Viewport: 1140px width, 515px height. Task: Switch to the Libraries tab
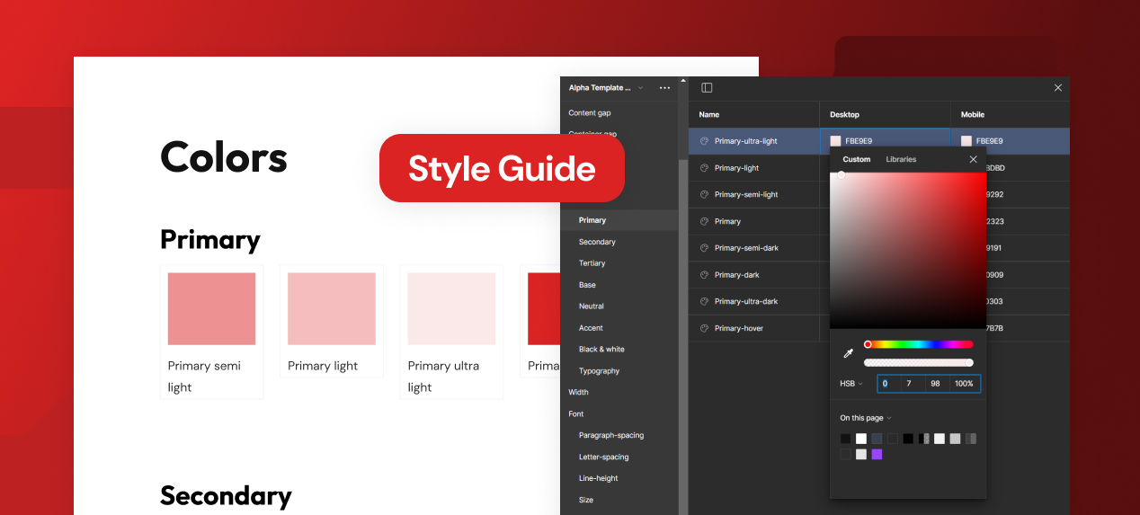901,159
